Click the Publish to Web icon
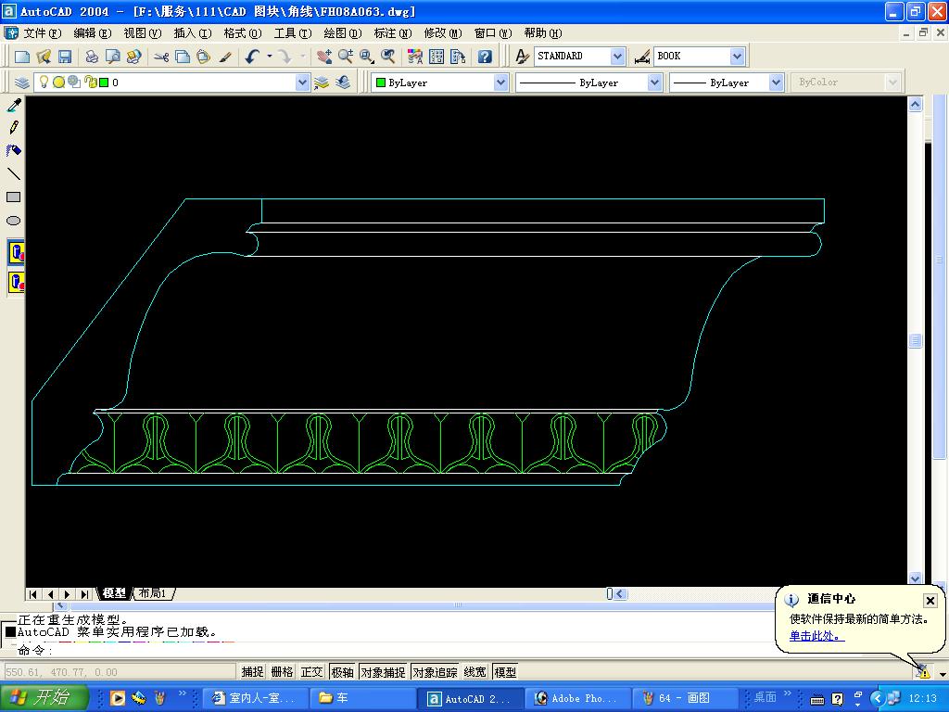 click(x=133, y=57)
